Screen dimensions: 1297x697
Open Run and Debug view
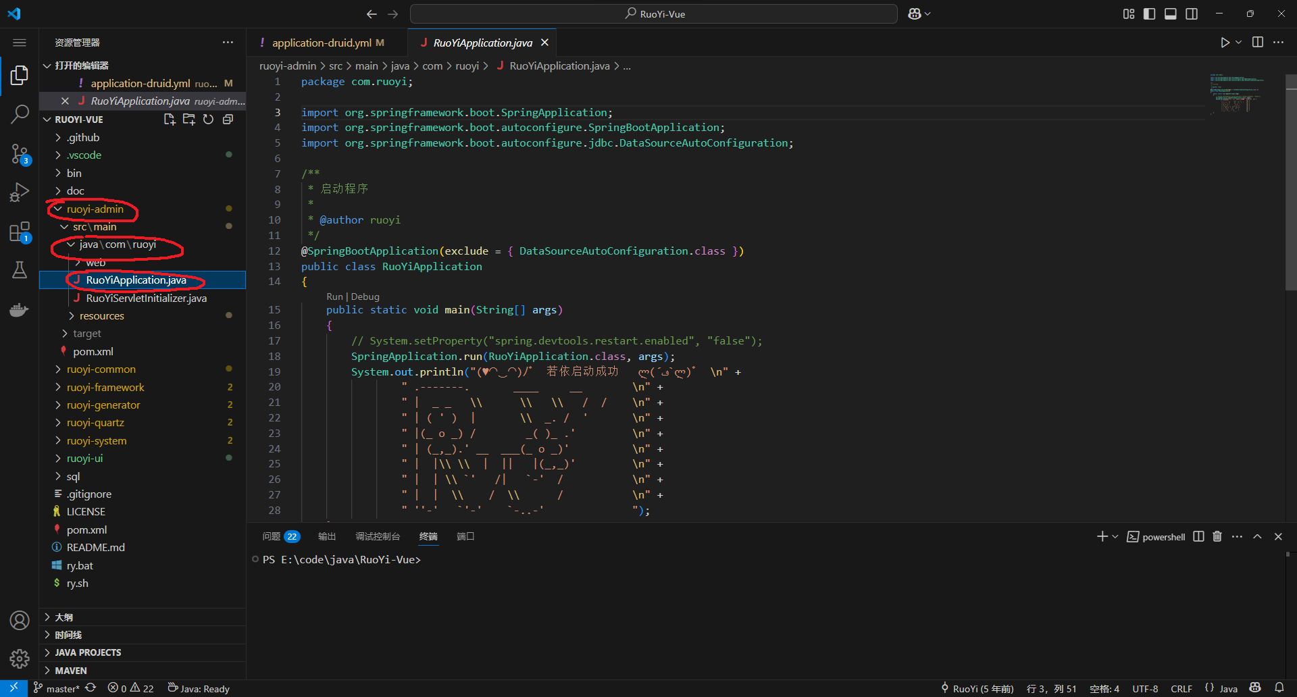(x=20, y=193)
